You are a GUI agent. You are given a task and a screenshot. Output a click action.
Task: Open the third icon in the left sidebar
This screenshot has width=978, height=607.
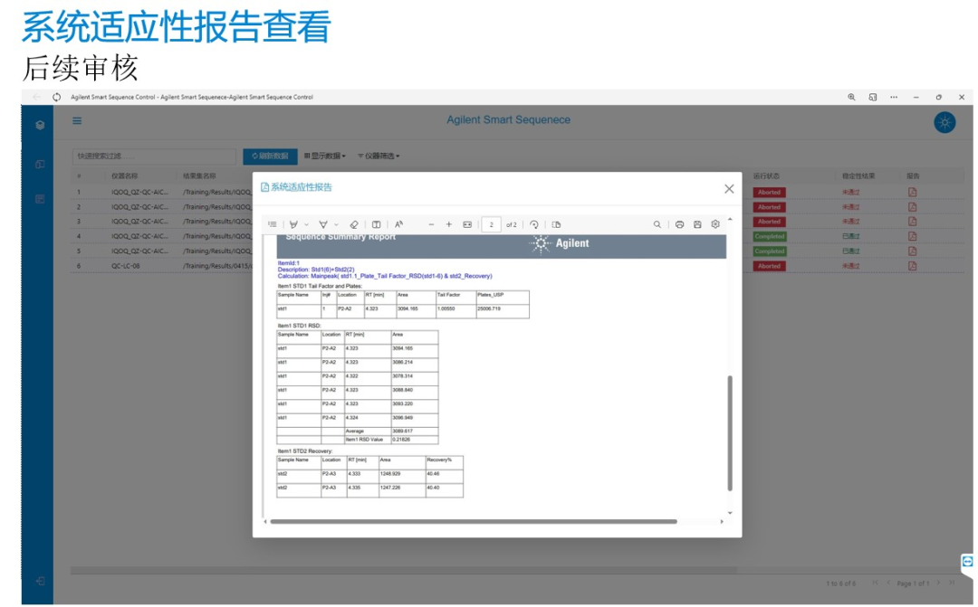click(x=40, y=199)
